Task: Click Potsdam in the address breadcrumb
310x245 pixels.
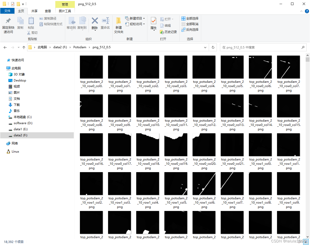Action: coord(80,47)
